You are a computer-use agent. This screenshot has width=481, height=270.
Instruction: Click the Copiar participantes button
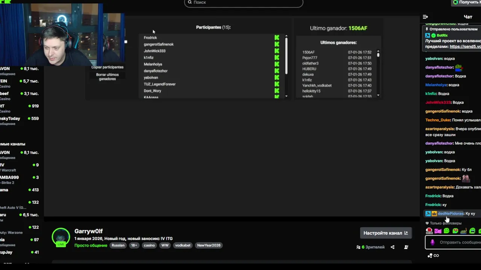point(107,67)
